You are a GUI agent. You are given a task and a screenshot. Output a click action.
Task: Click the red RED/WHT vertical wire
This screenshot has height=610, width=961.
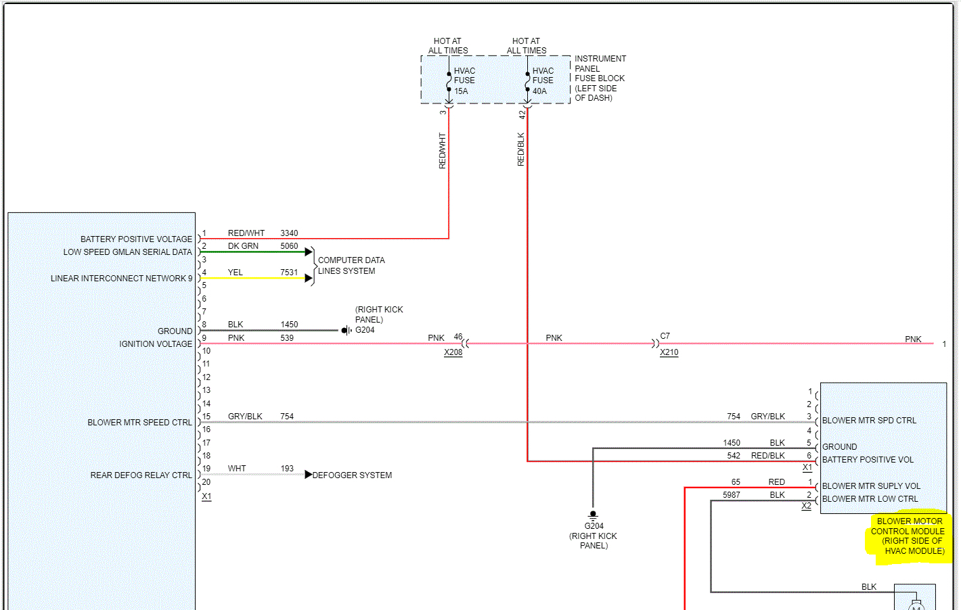(x=449, y=172)
